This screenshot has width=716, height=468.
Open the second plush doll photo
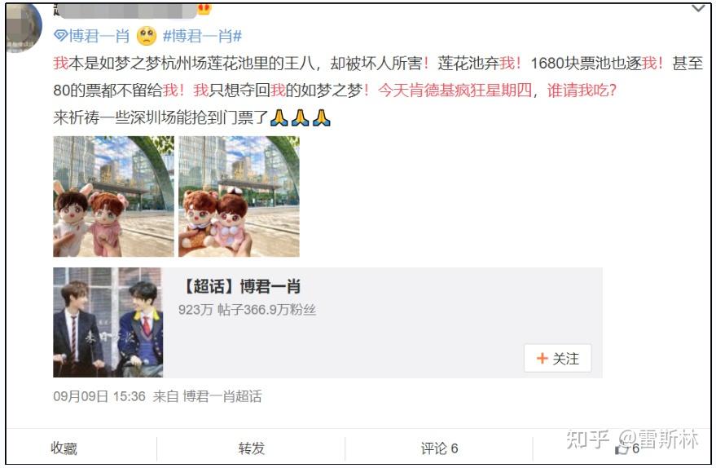[239, 196]
